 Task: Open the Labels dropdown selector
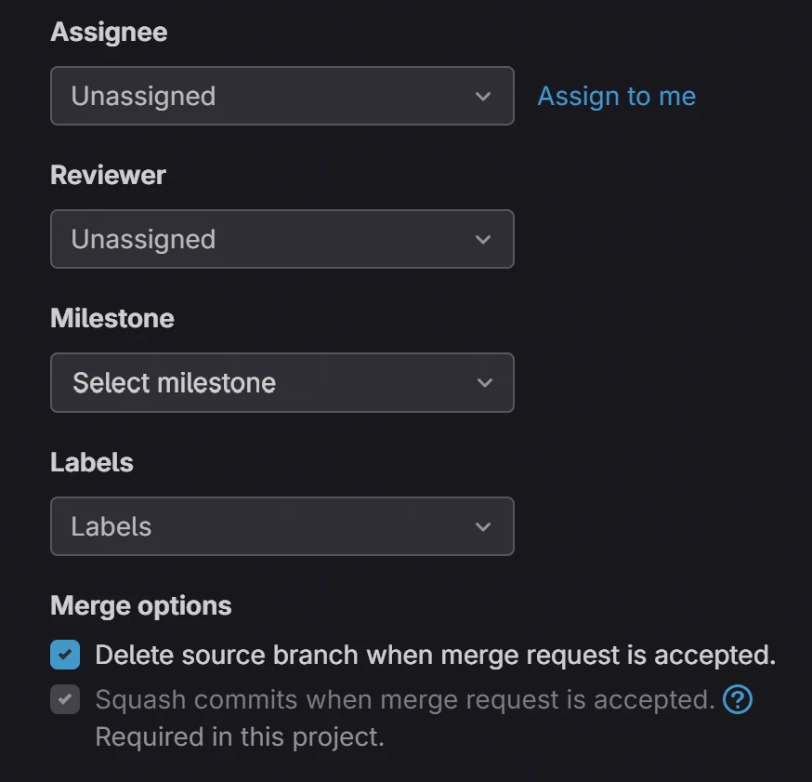point(282,526)
